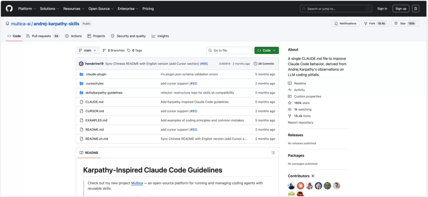Click the .claude-plugin folder icon

pyautogui.click(x=81, y=74)
